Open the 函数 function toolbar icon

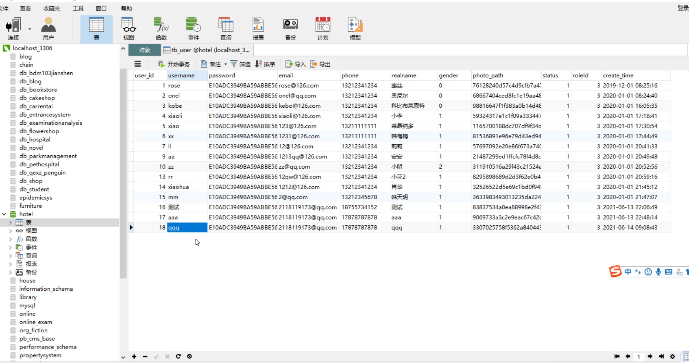161,29
